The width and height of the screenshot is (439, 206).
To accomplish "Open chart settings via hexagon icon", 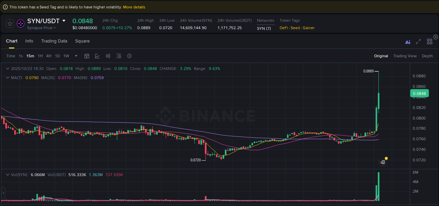I will [129, 56].
